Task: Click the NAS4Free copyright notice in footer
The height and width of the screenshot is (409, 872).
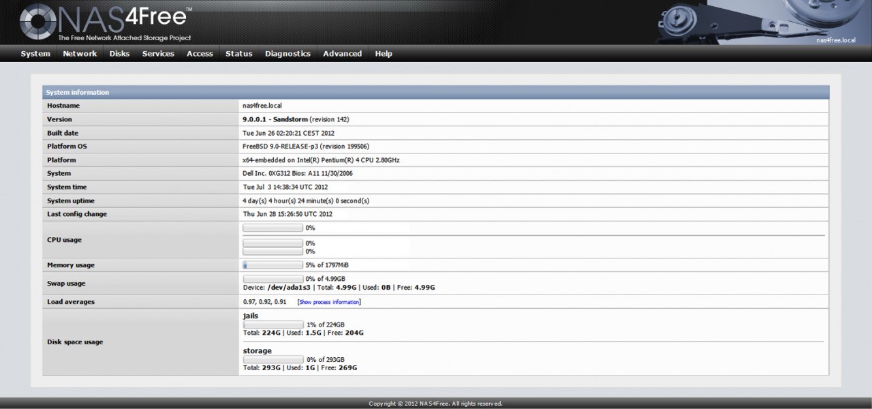Action: coord(435,403)
